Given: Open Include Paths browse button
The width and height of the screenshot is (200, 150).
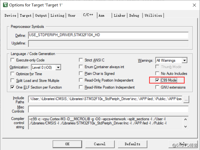Looking at the screenshot, I should [x=186, y=99].
